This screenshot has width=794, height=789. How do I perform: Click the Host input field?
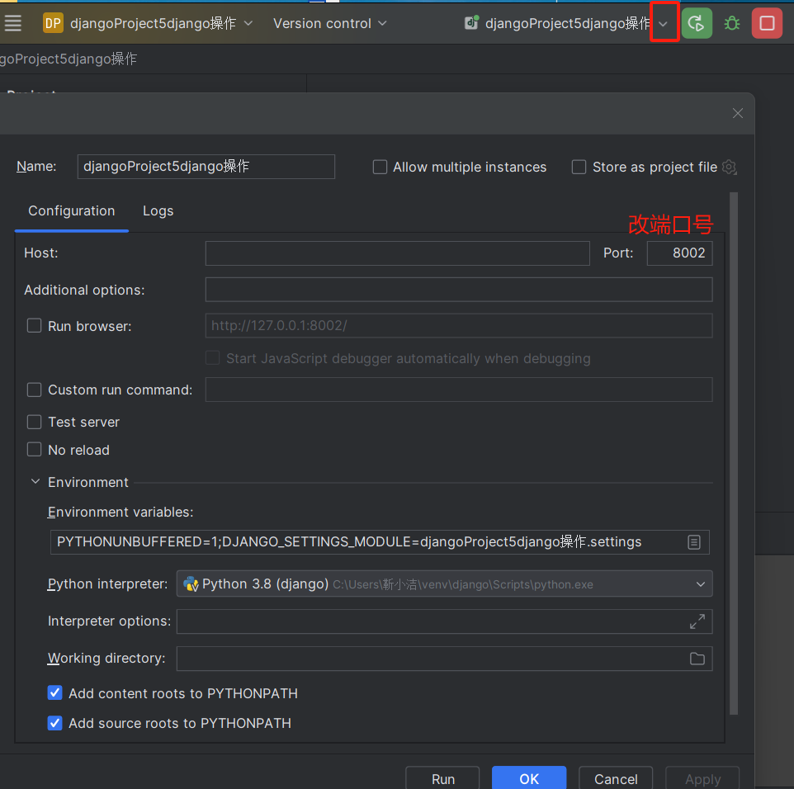click(x=398, y=253)
